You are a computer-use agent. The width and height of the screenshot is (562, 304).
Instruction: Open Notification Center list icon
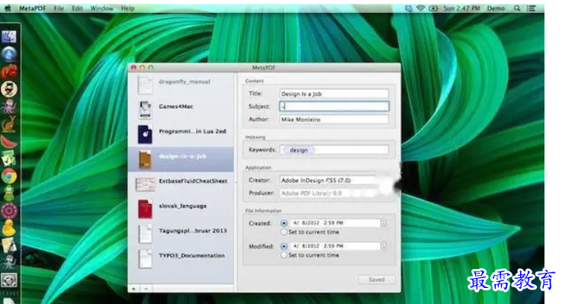point(532,8)
